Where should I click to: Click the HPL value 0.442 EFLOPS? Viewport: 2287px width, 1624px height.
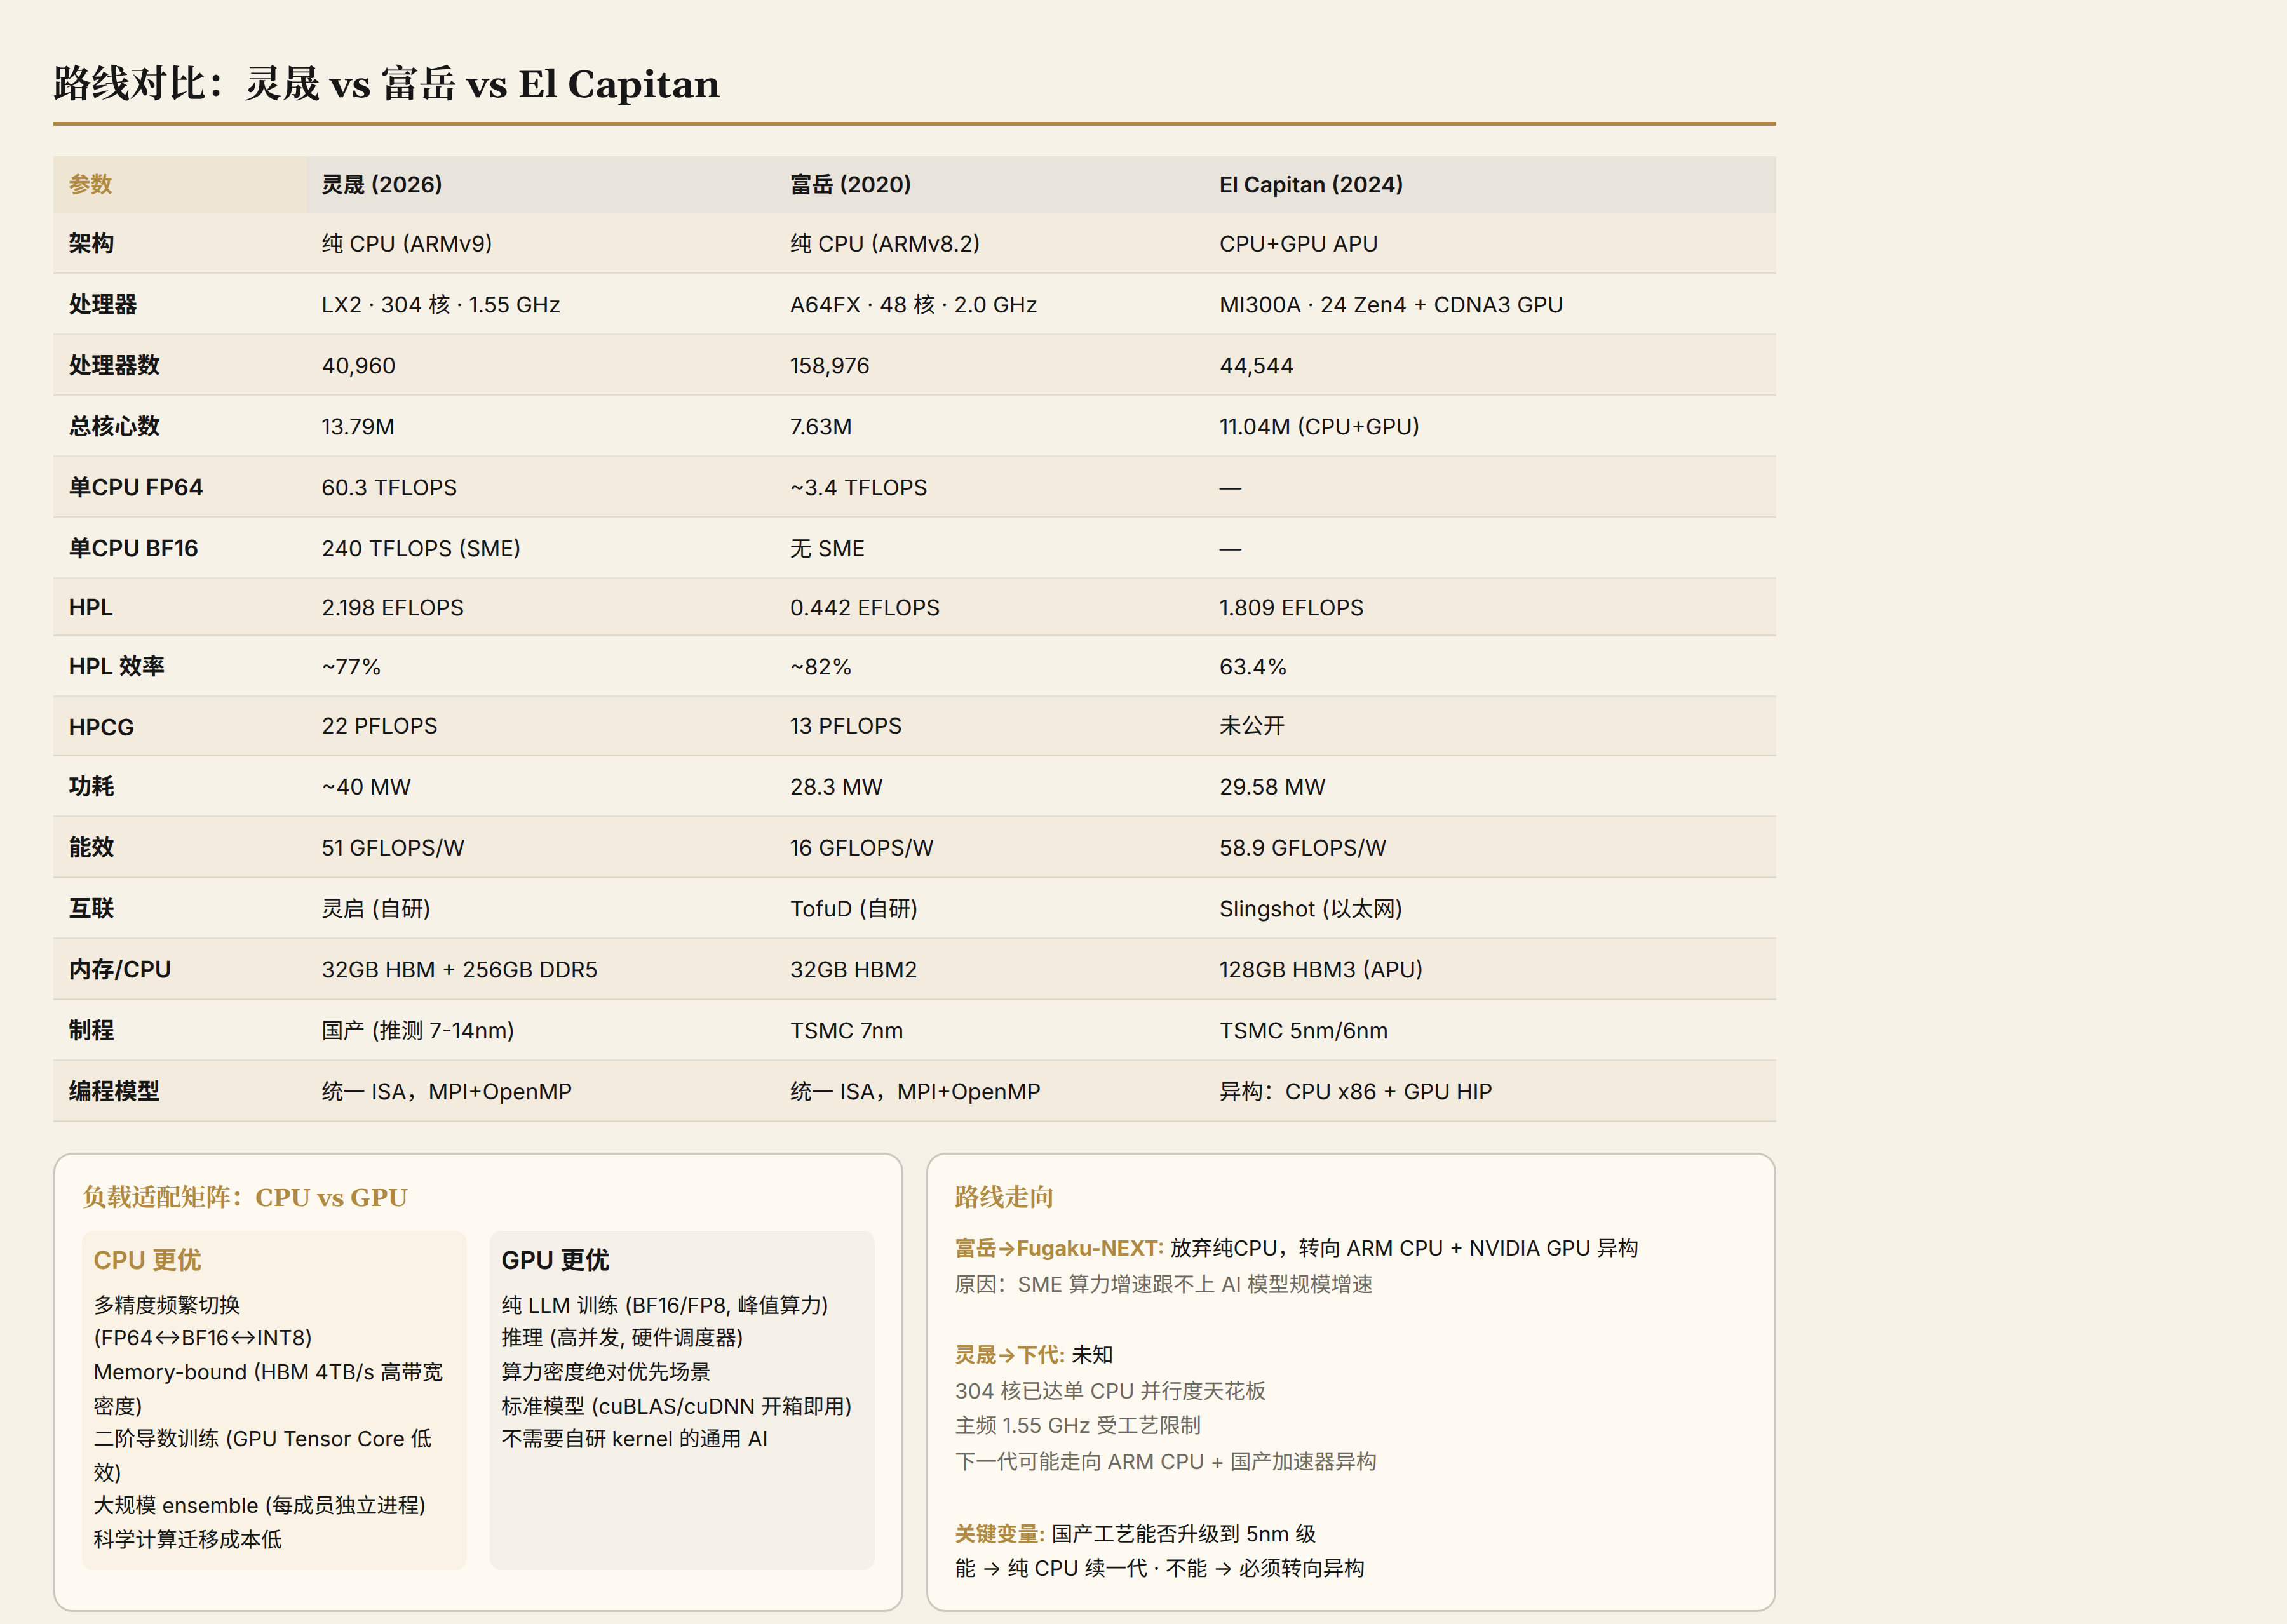(x=864, y=608)
